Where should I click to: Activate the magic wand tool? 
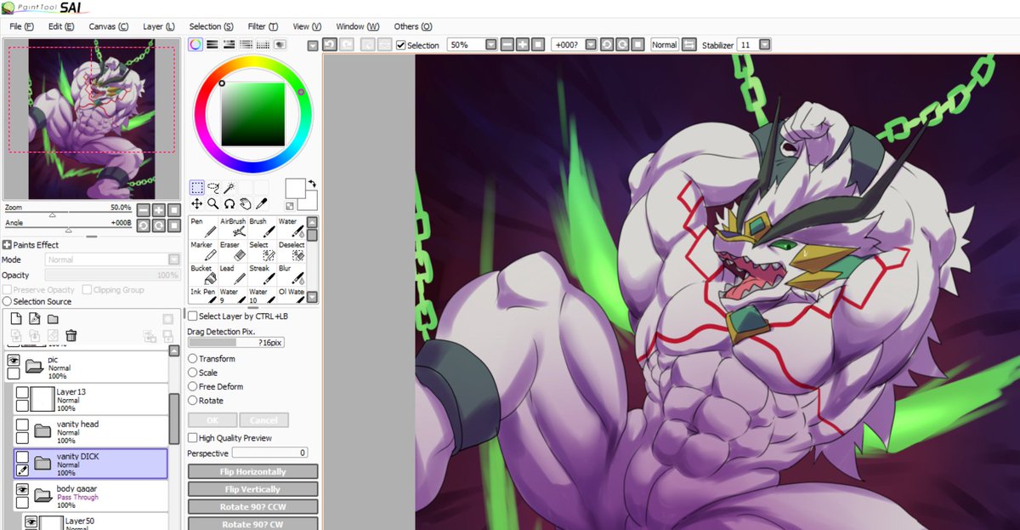coord(229,187)
